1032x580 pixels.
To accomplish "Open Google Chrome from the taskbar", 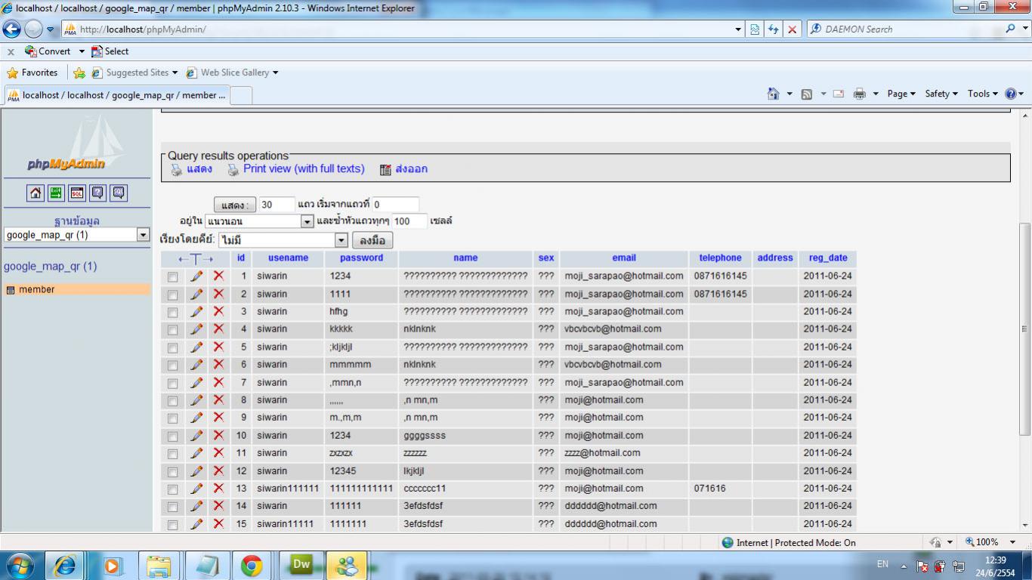I will click(x=252, y=565).
